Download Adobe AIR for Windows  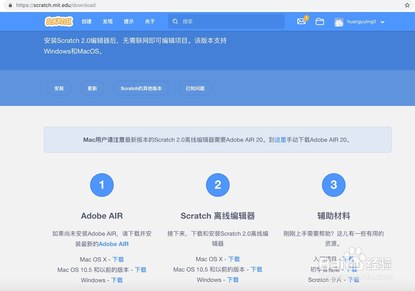coord(117,280)
